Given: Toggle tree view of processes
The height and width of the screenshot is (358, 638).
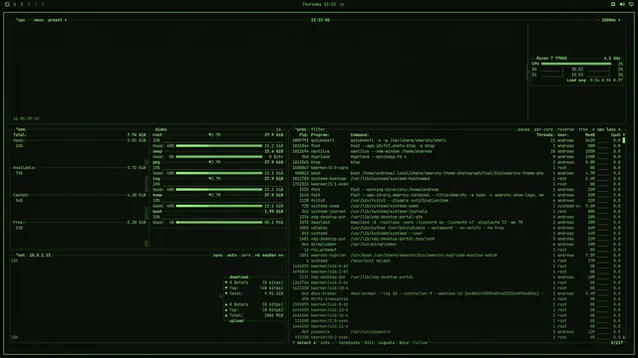Looking at the screenshot, I should (x=583, y=129).
